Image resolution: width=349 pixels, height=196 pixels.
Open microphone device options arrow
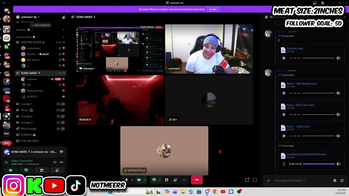point(132,180)
